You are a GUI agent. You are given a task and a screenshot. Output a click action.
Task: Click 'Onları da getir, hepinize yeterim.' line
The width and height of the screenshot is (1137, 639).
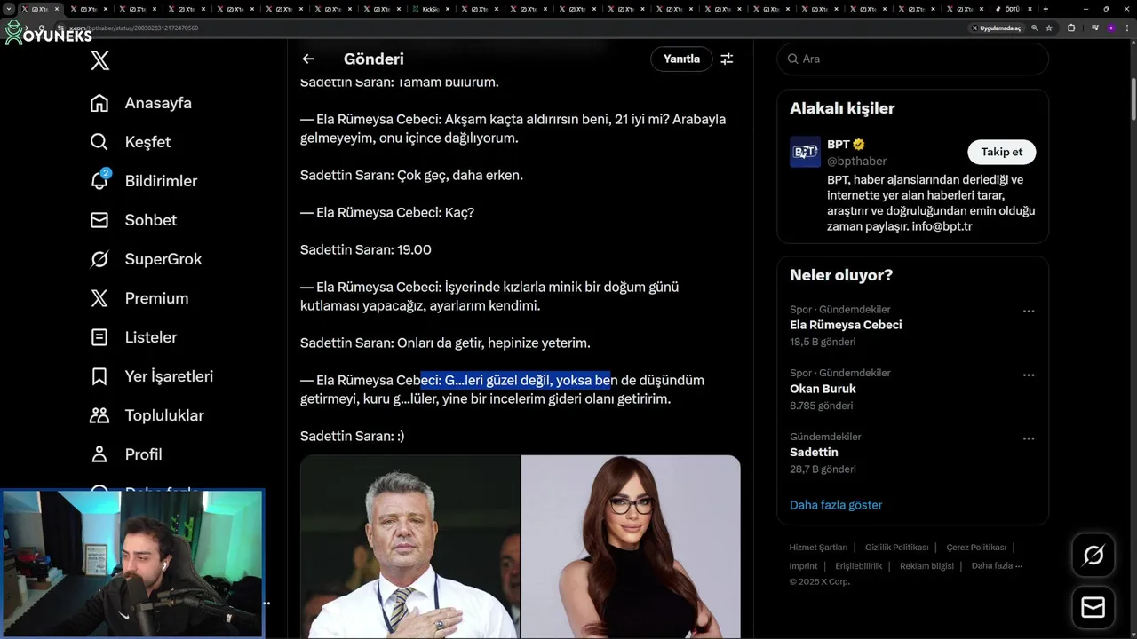click(493, 343)
